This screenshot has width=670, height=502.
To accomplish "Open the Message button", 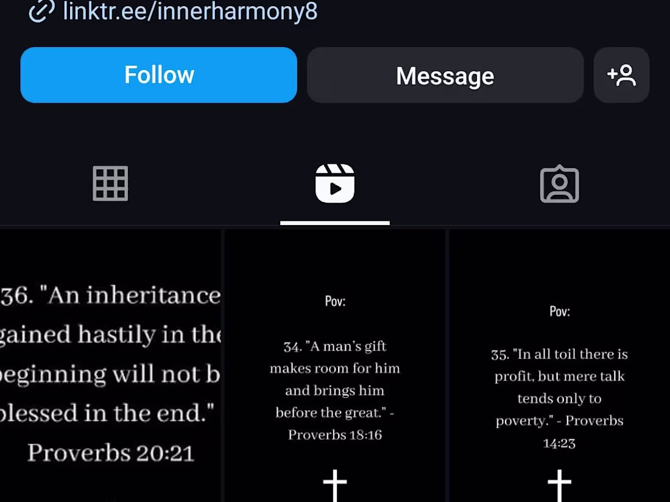I will tap(445, 75).
